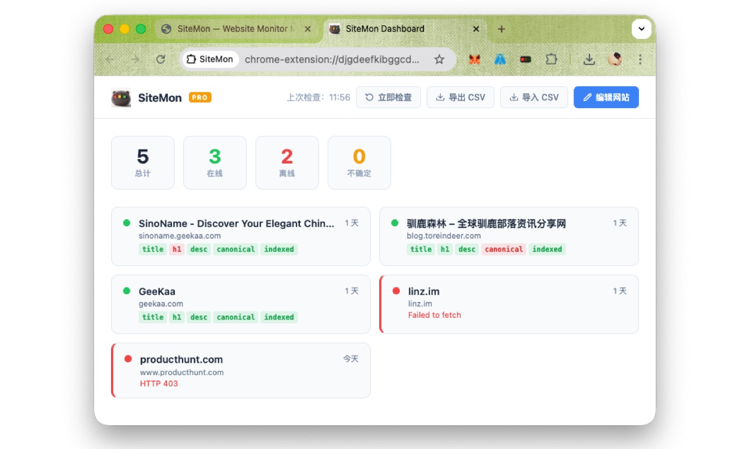Open the SinoName site card title

pos(236,223)
